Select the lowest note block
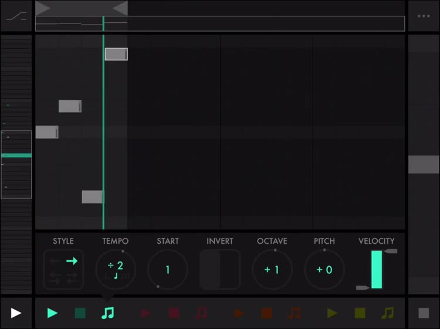This screenshot has width=440, height=329. tap(92, 197)
